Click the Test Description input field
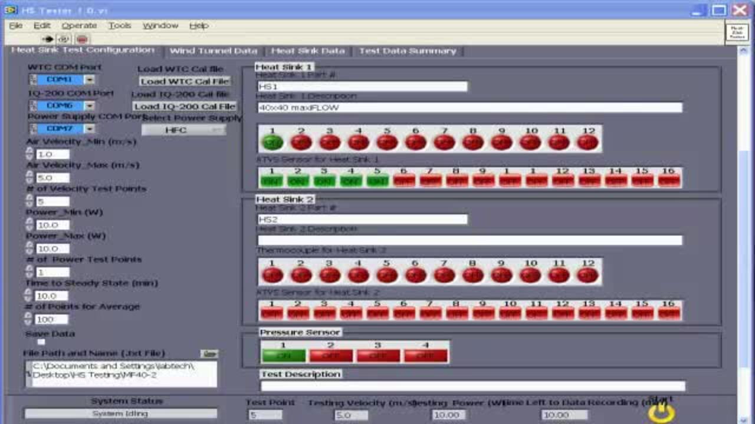 point(472,386)
